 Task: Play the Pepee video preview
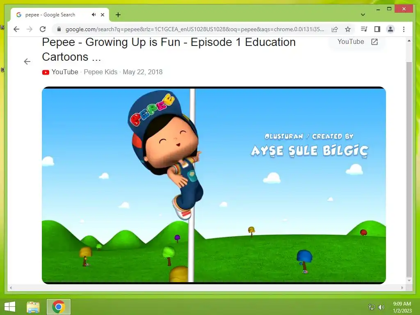click(214, 185)
